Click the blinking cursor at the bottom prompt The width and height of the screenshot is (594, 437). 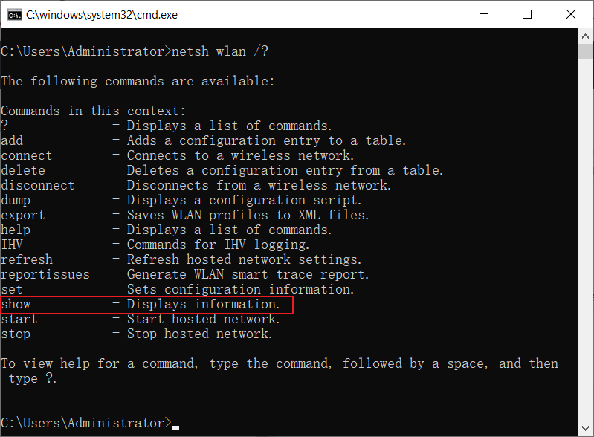(175, 425)
